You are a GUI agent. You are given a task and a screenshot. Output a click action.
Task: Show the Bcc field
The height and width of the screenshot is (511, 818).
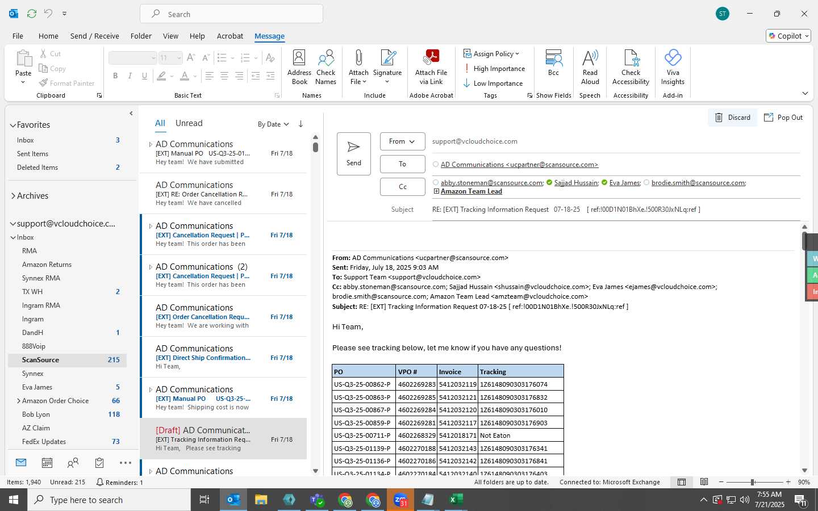click(553, 62)
